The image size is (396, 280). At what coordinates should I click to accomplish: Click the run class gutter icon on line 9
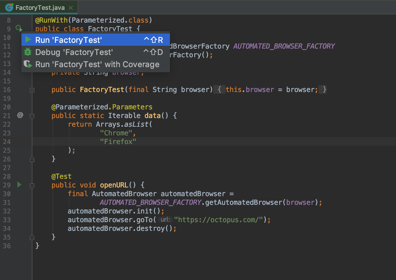tap(19, 28)
